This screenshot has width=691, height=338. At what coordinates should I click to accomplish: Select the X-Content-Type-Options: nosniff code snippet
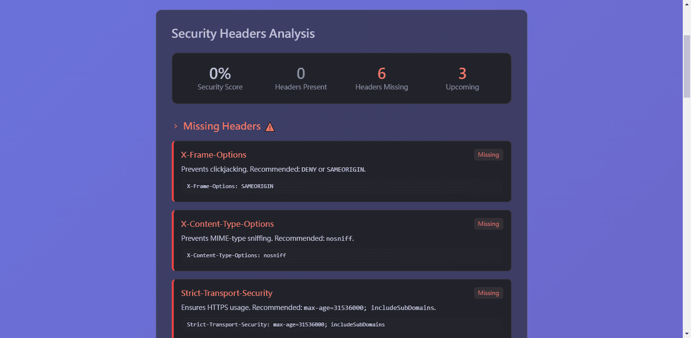coord(236,255)
